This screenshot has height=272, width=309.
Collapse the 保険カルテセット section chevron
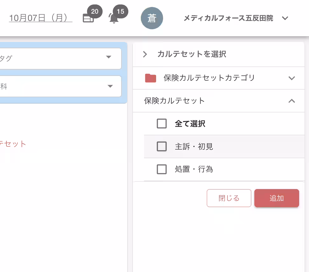pos(292,101)
